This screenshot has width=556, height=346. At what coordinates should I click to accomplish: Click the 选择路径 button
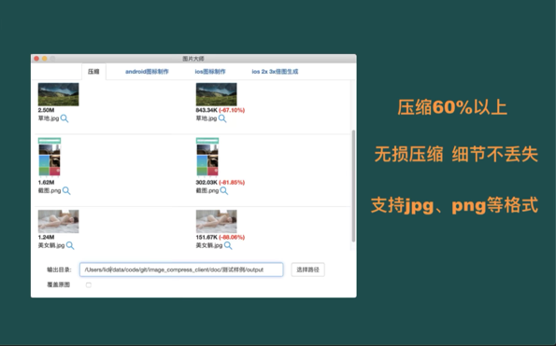tap(307, 270)
